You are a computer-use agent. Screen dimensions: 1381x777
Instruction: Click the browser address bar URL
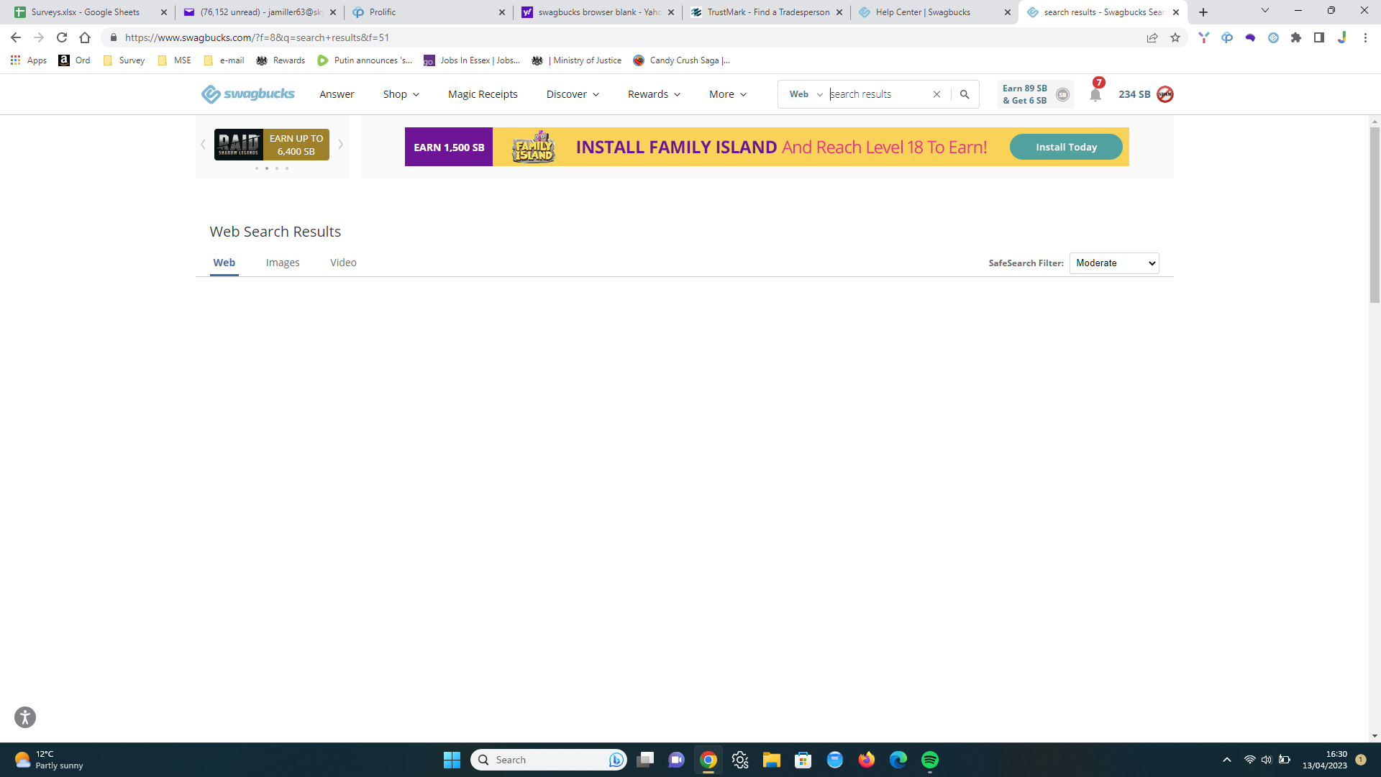pyautogui.click(x=257, y=37)
